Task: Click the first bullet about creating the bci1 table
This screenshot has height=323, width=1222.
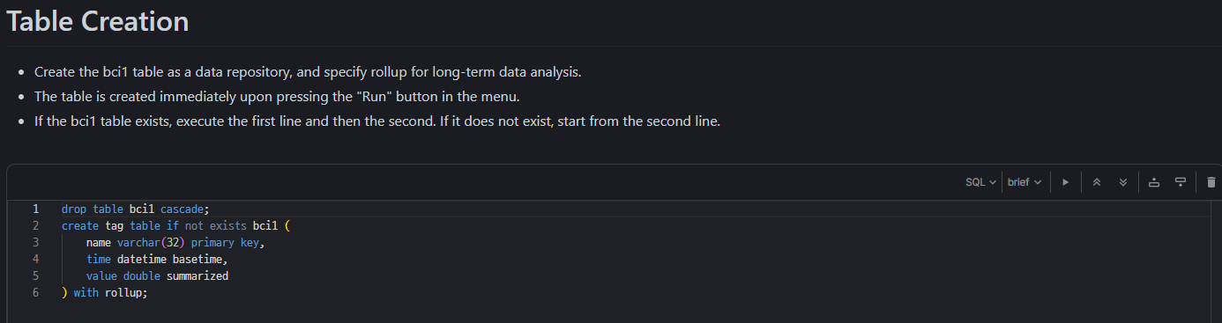Action: point(308,71)
